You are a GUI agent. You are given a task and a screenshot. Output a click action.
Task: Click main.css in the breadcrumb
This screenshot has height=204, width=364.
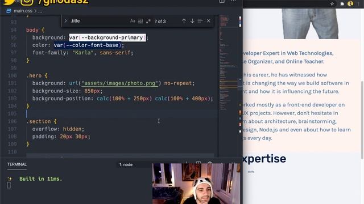point(23,11)
